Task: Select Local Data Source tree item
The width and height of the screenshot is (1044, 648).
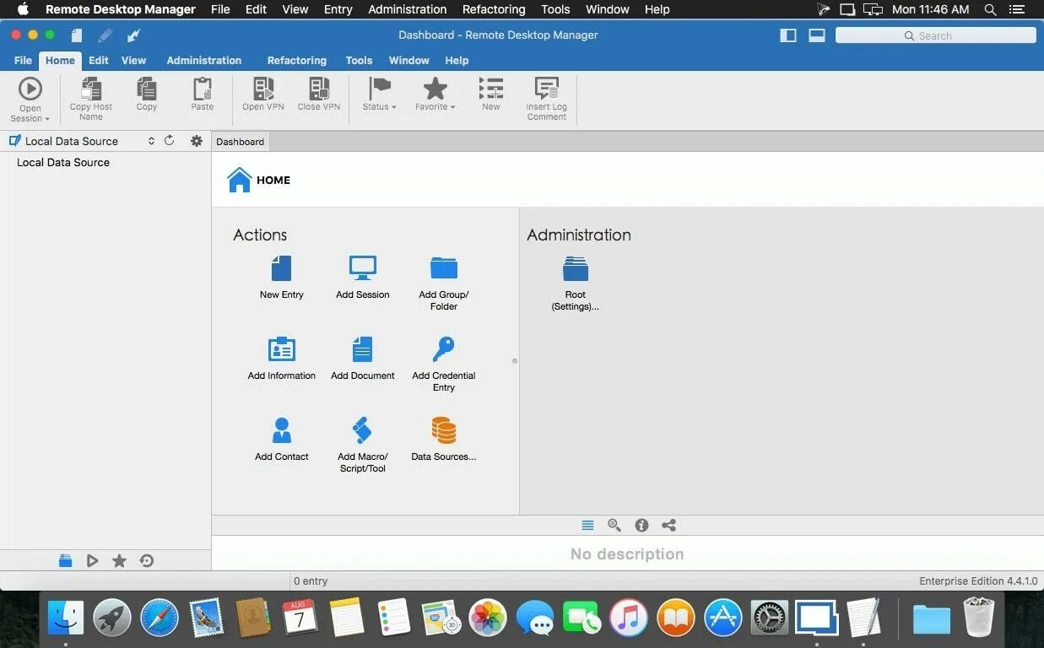Action: tap(63, 162)
